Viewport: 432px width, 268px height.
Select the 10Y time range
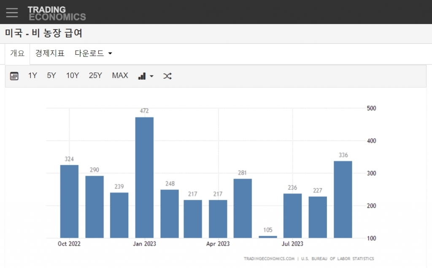72,76
